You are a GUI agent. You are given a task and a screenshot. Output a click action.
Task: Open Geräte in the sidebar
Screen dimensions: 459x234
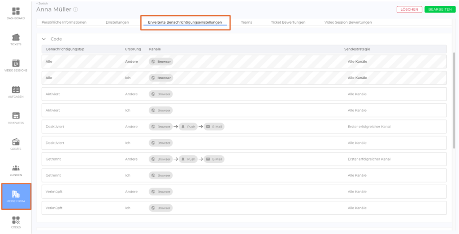coord(16,142)
